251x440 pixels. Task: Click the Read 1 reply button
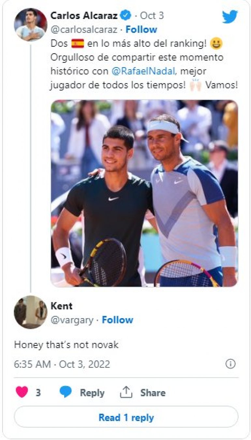tap(126, 417)
